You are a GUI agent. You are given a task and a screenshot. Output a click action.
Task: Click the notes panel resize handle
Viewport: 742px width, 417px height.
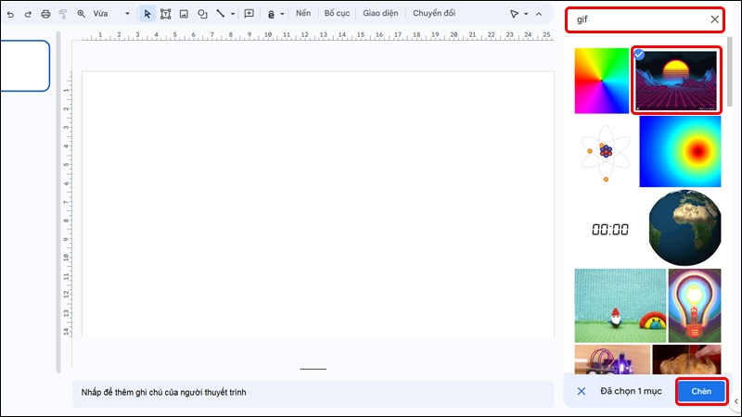coord(313,369)
